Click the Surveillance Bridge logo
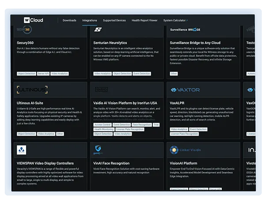The height and width of the screenshot is (204, 265). click(x=185, y=30)
